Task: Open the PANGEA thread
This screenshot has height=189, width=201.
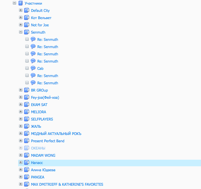Action: click(38, 177)
